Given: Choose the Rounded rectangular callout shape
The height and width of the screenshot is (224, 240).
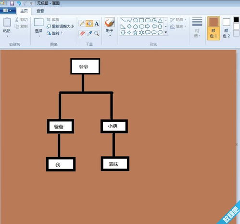Looking at the screenshot, I should coord(148,32).
